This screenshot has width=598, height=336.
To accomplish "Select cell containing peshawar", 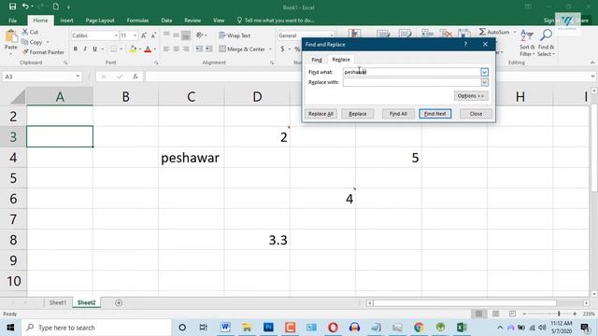I will 191,158.
